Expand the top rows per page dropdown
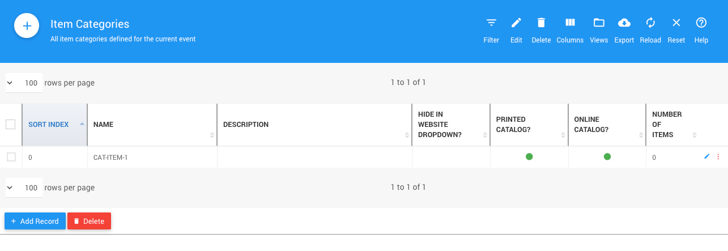 (x=24, y=83)
